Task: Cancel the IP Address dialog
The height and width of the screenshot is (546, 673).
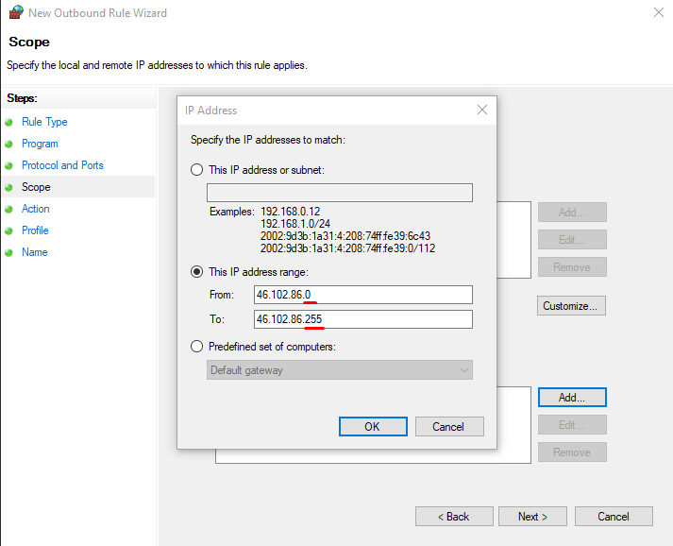Action: [448, 427]
